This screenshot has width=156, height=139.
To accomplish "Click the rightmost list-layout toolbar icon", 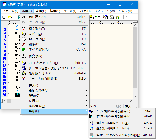I will pos(125,17).
